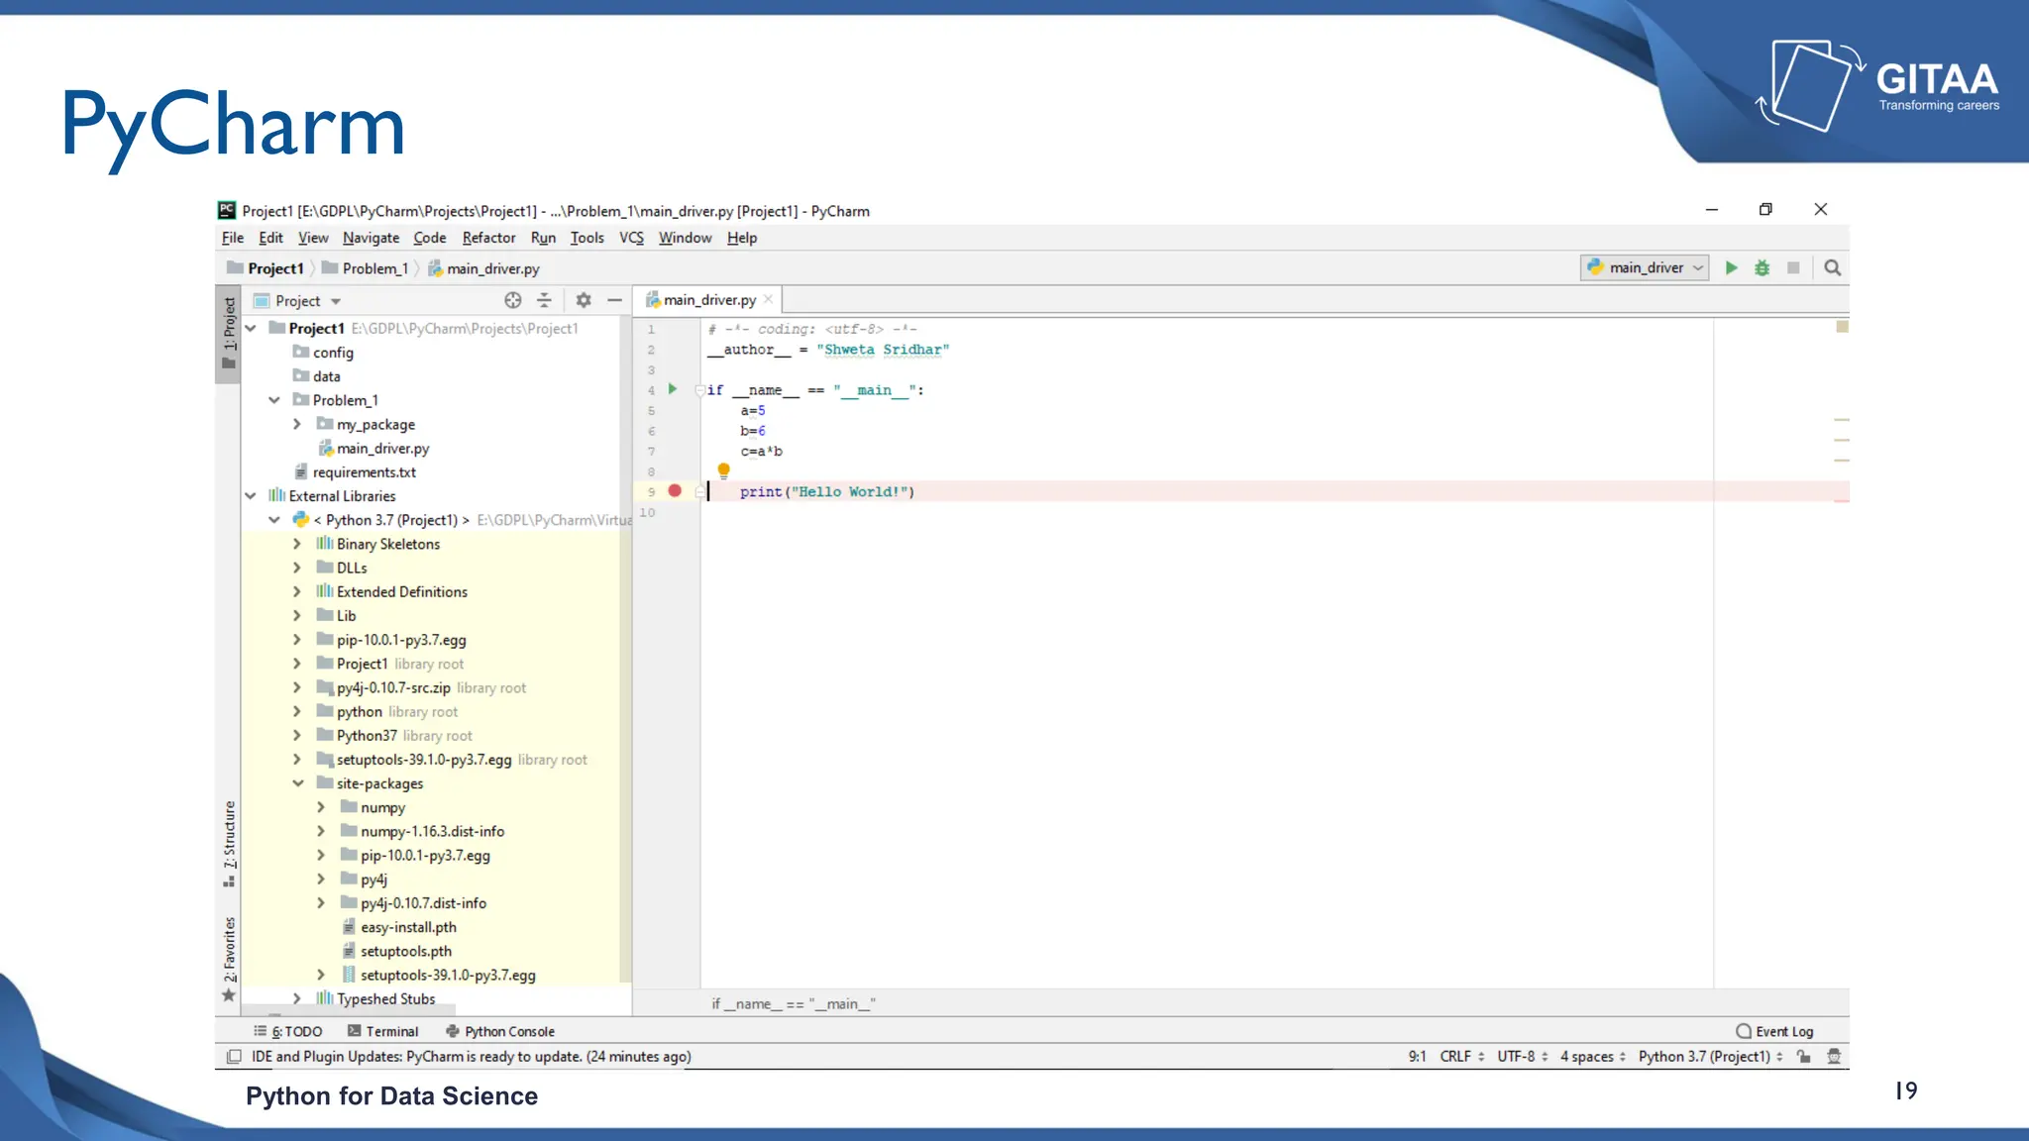Expand the my_package folder

[297, 424]
